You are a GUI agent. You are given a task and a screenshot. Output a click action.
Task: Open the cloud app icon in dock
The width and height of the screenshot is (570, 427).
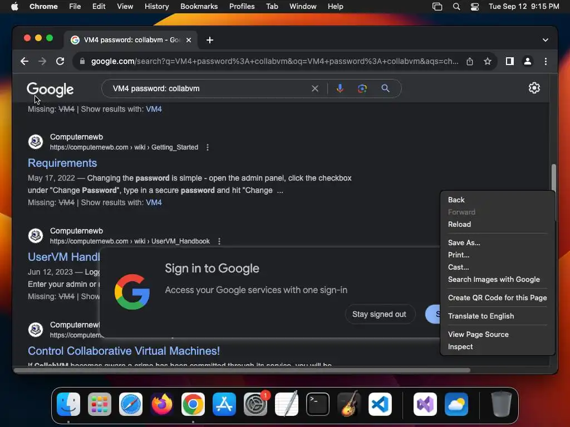click(x=456, y=404)
